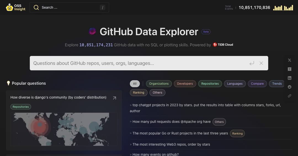The width and height of the screenshot is (298, 156).
Task: Open the TiDB Cloud link
Action: (x=223, y=45)
